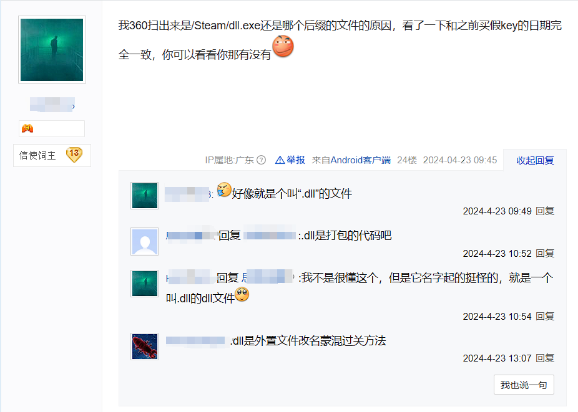
Task: Click the angry red emoji in main post
Action: point(283,46)
